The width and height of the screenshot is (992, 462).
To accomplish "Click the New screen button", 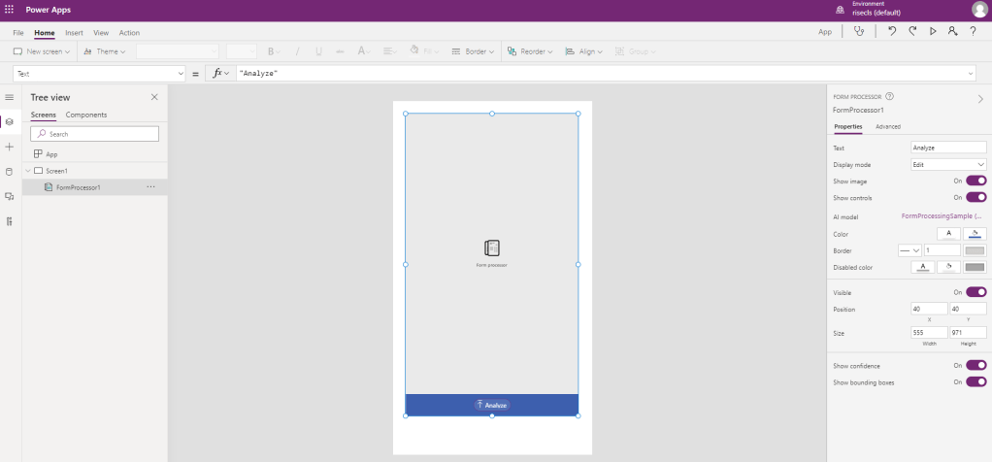I will [x=41, y=51].
